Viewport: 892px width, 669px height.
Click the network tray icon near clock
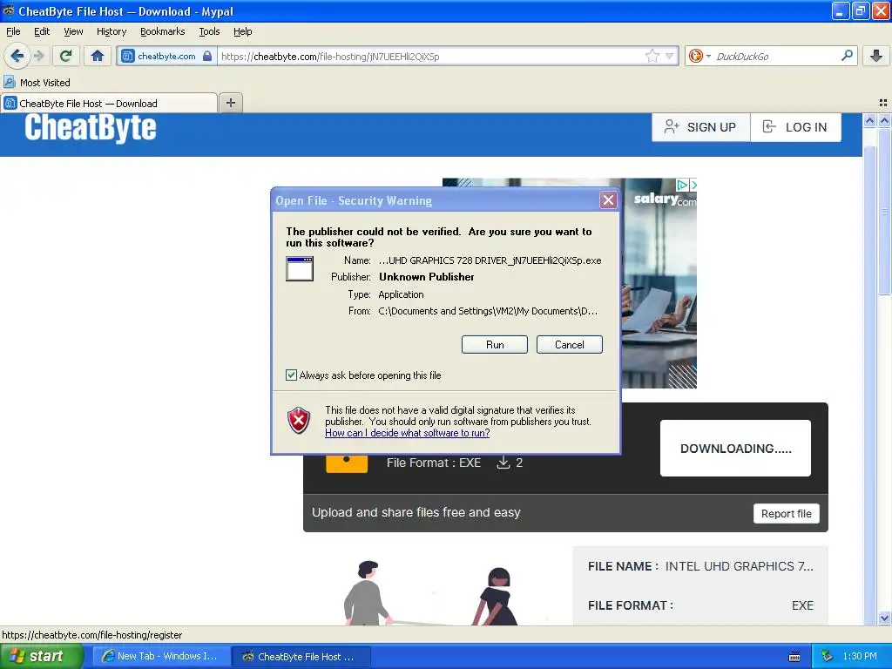click(828, 657)
